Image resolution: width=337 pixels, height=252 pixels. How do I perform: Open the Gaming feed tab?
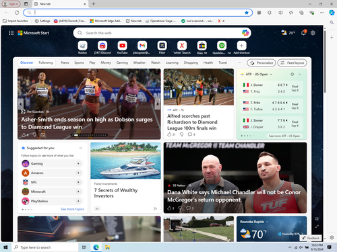point(122,62)
